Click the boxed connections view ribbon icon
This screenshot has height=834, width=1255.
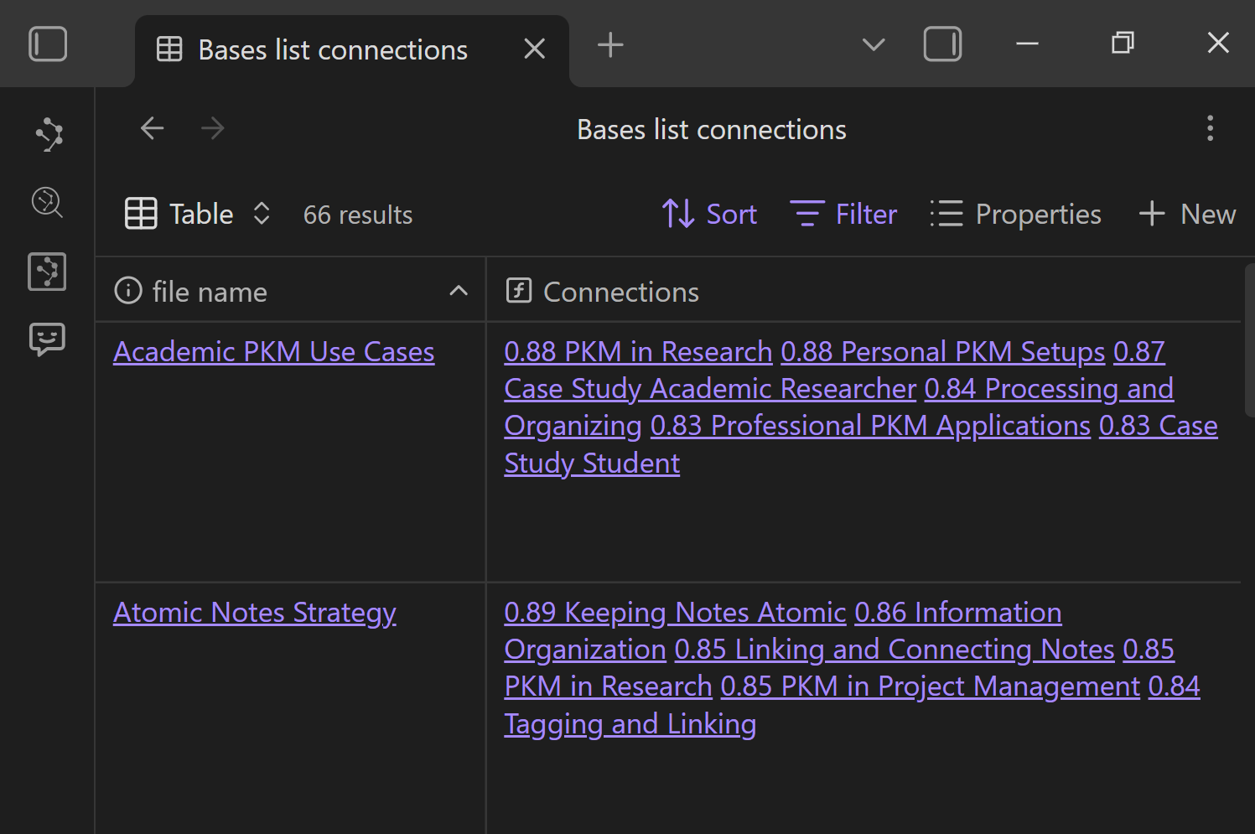(x=48, y=272)
